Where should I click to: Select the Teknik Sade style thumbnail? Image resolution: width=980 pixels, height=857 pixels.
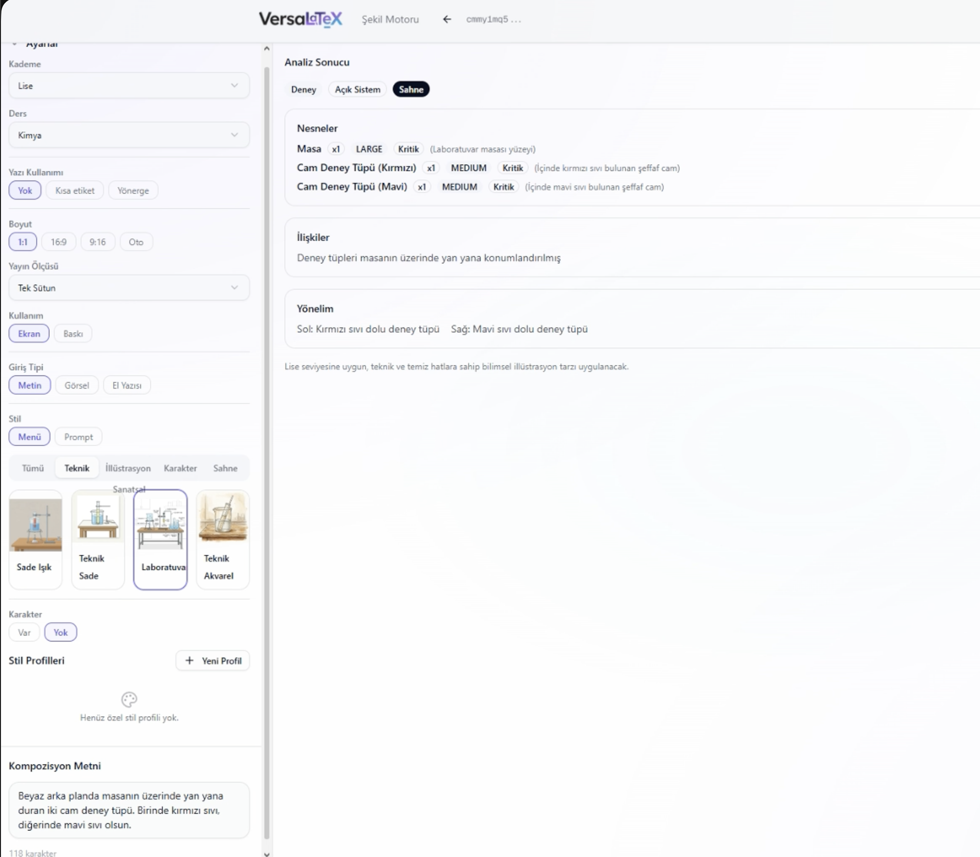tap(98, 539)
